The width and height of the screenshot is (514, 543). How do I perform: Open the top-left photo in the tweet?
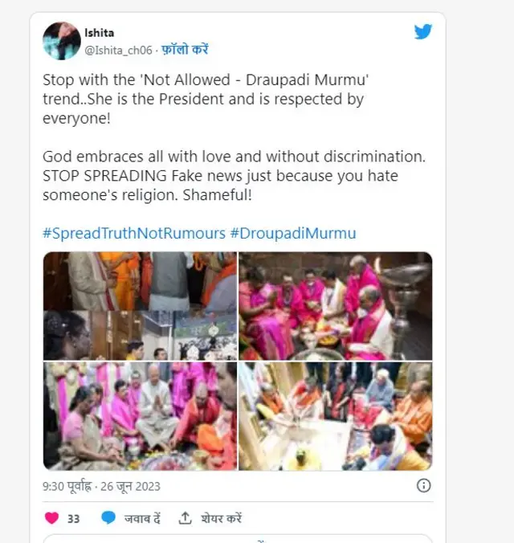[x=139, y=305]
